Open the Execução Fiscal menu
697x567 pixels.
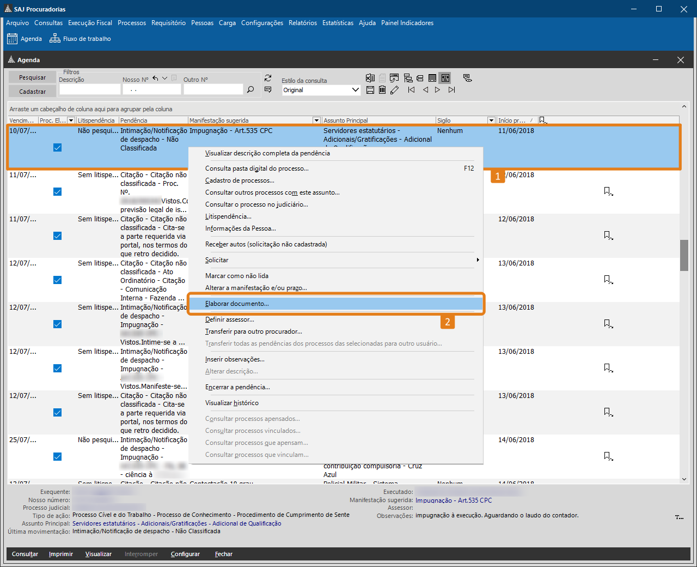click(90, 23)
